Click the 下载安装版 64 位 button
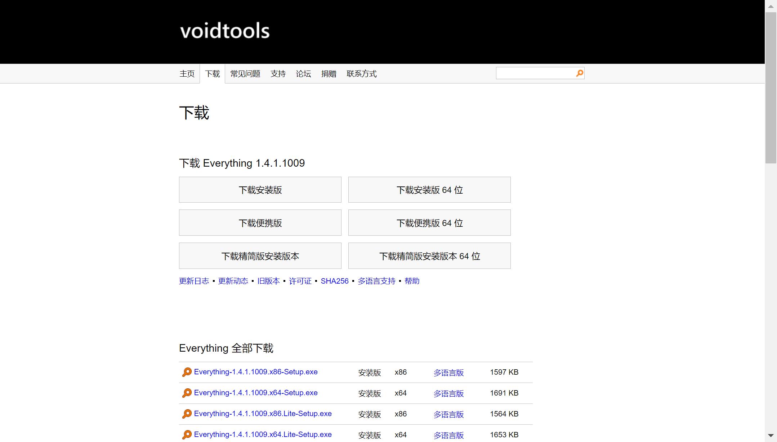Viewport: 777px width, 442px height. [x=429, y=190]
